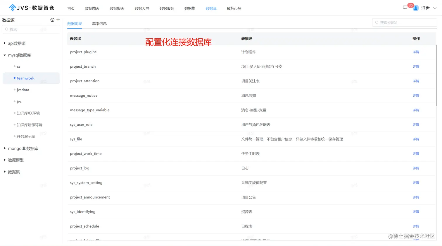This screenshot has width=442, height=246.
Task: Select the 任务演示库 database node
Action: (25, 136)
